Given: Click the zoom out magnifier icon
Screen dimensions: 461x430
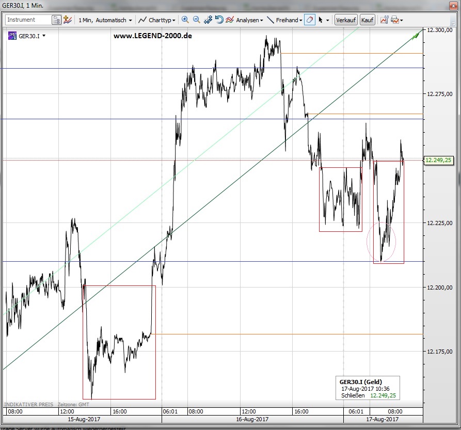Looking at the screenshot, I should pos(197,20).
